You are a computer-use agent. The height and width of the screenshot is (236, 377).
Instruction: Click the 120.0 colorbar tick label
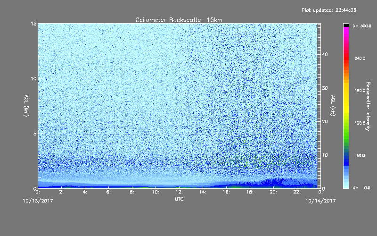click(360, 123)
